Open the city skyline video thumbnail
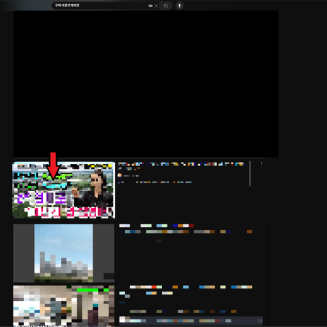 tap(63, 253)
